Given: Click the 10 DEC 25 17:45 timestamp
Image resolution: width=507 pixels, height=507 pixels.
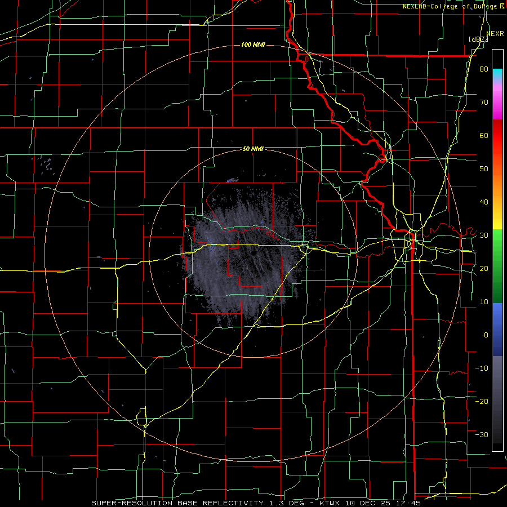Looking at the screenshot, I should [x=383, y=503].
